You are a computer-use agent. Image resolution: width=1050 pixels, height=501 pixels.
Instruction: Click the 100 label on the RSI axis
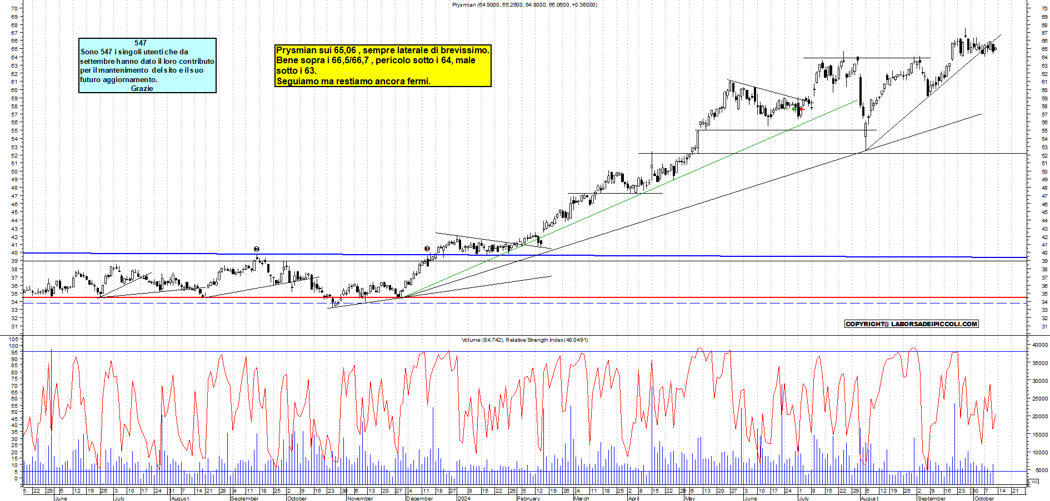[14, 346]
